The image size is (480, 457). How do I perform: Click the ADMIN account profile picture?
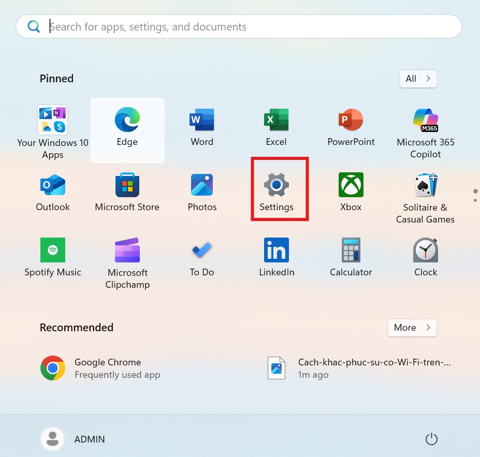click(x=52, y=438)
